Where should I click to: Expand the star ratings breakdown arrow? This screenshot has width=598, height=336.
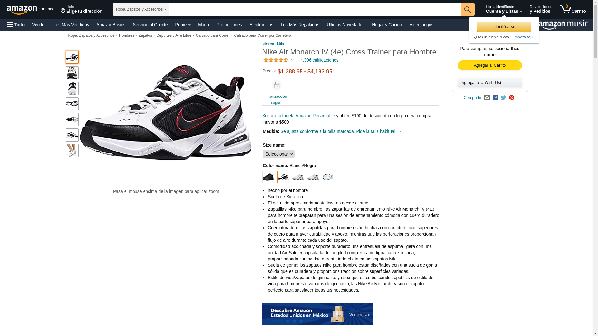click(x=292, y=60)
